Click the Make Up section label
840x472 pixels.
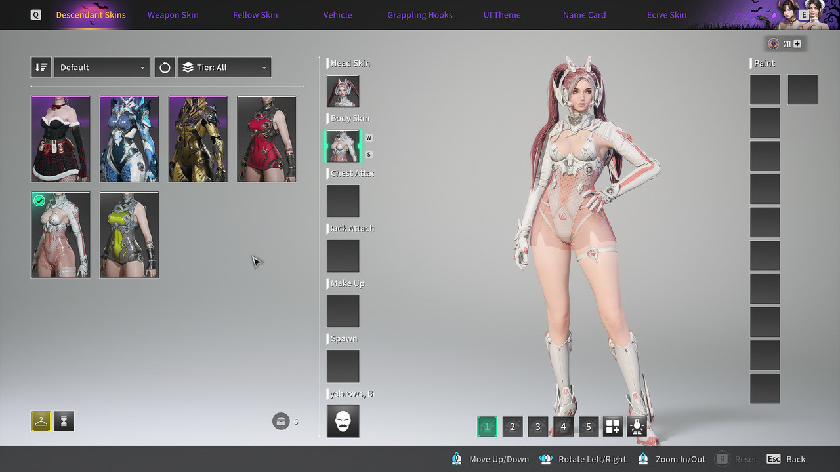(x=348, y=283)
